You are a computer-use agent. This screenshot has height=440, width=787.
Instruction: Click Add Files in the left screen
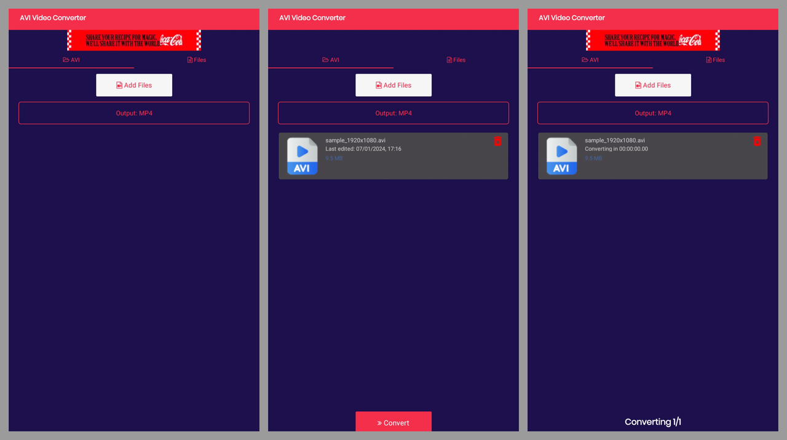pyautogui.click(x=134, y=85)
